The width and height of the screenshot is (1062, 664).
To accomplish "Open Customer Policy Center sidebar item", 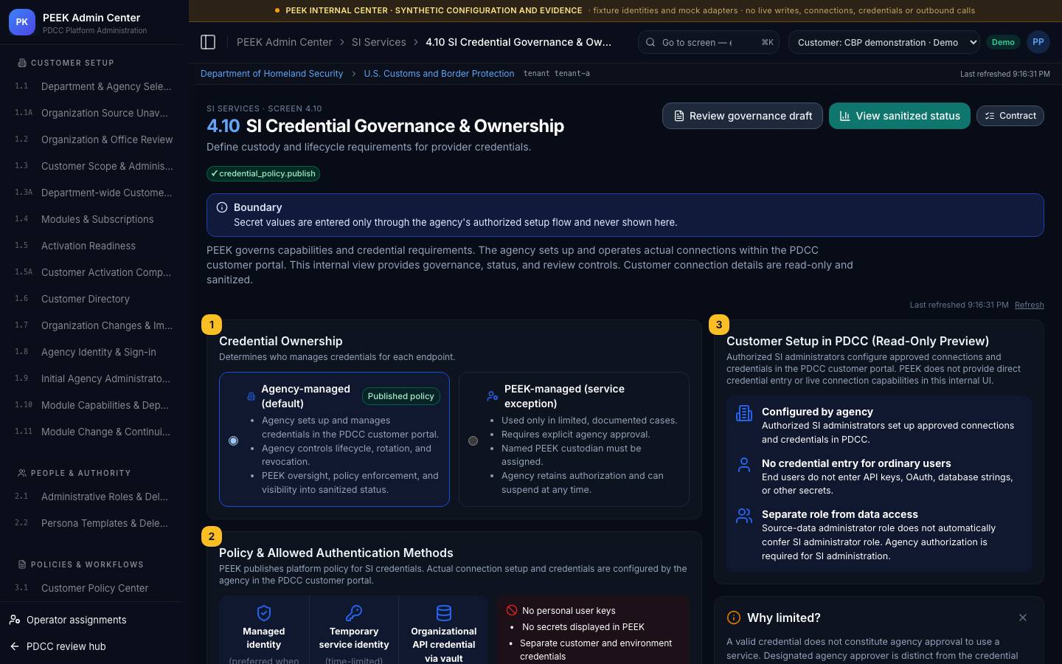I will pos(94,588).
